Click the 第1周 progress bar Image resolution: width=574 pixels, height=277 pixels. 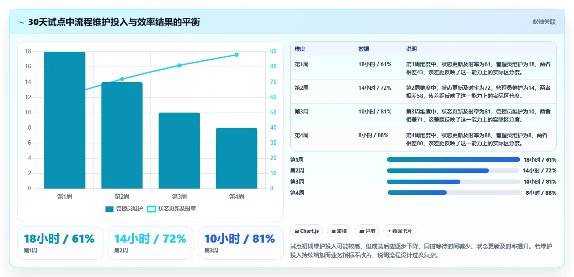tap(454, 159)
